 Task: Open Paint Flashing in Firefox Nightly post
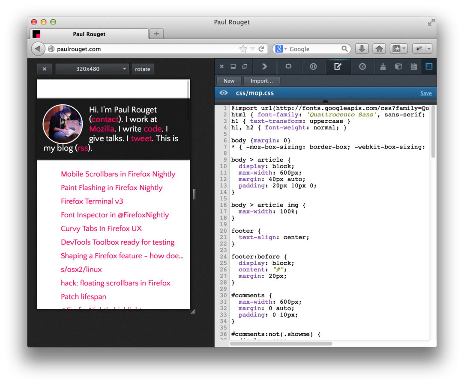(111, 188)
